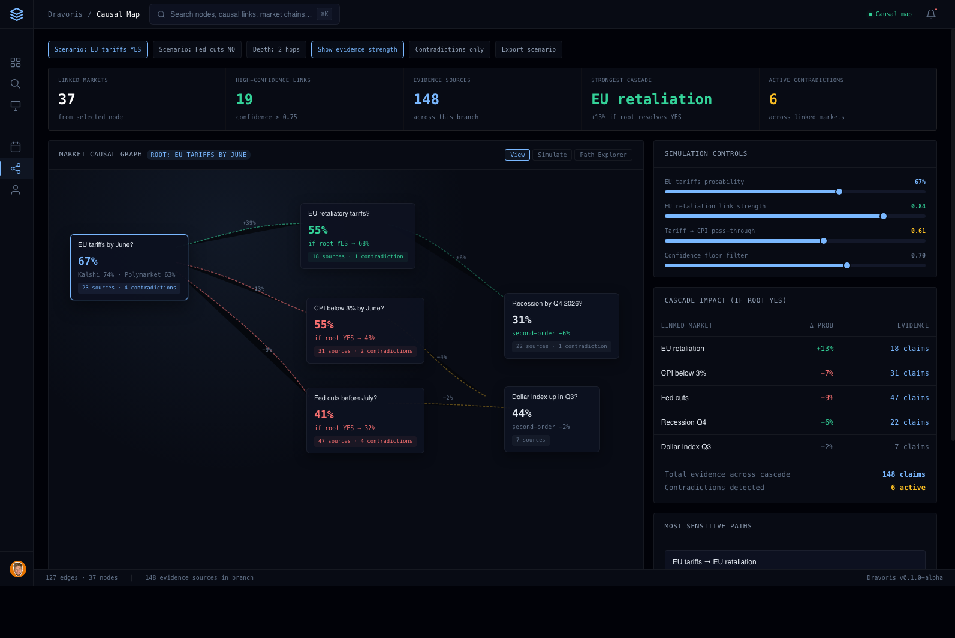Screen dimensions: 955x638
Task: Open the user profile icon in sidebar
Action: point(16,190)
